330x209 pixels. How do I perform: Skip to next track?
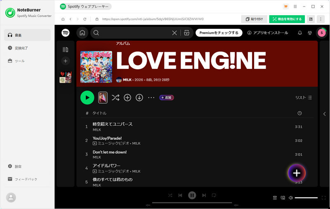point(204,195)
